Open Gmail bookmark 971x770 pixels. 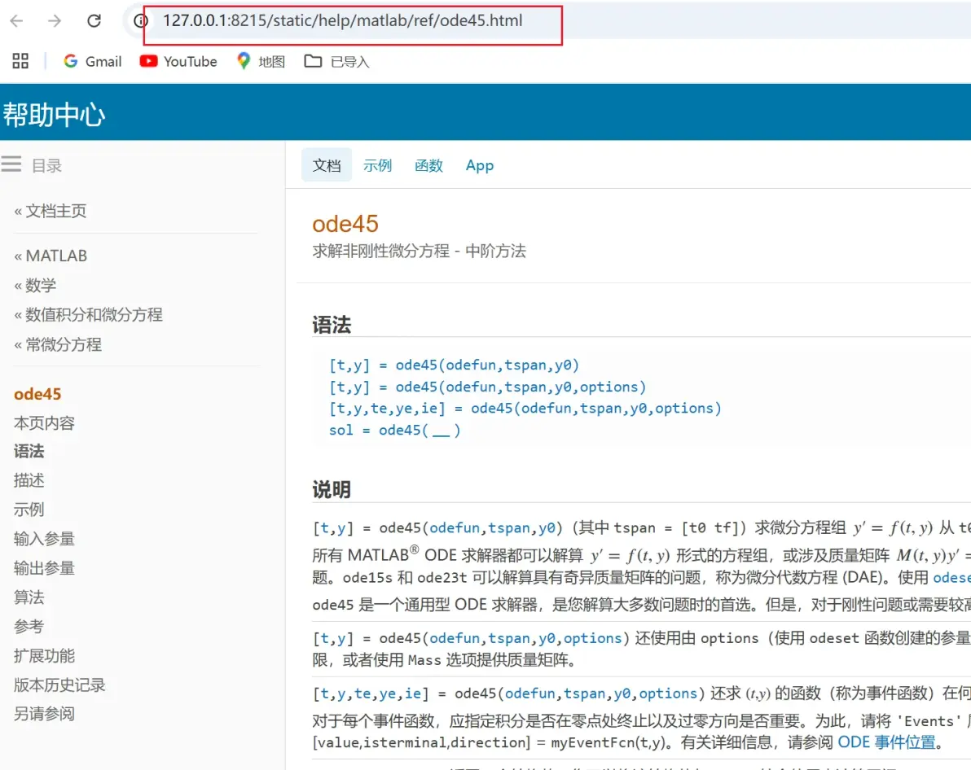92,61
